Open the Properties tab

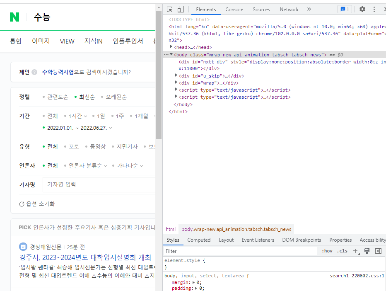340,240
